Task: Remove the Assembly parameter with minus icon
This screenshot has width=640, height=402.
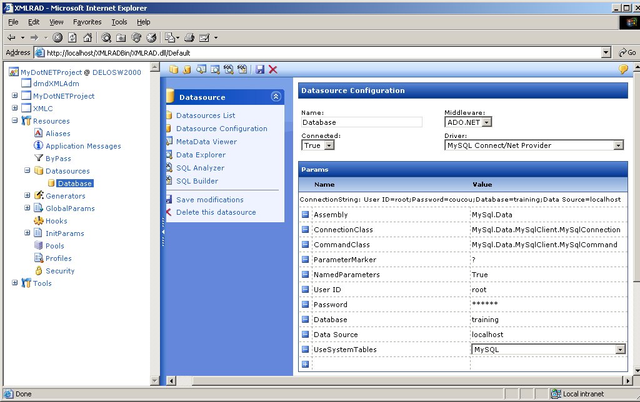Action: point(306,215)
